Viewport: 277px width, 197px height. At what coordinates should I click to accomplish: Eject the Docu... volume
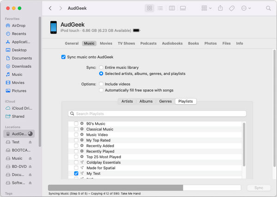30,174
